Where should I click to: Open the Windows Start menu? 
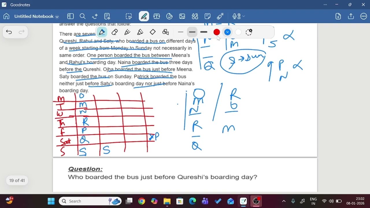(x=51, y=201)
